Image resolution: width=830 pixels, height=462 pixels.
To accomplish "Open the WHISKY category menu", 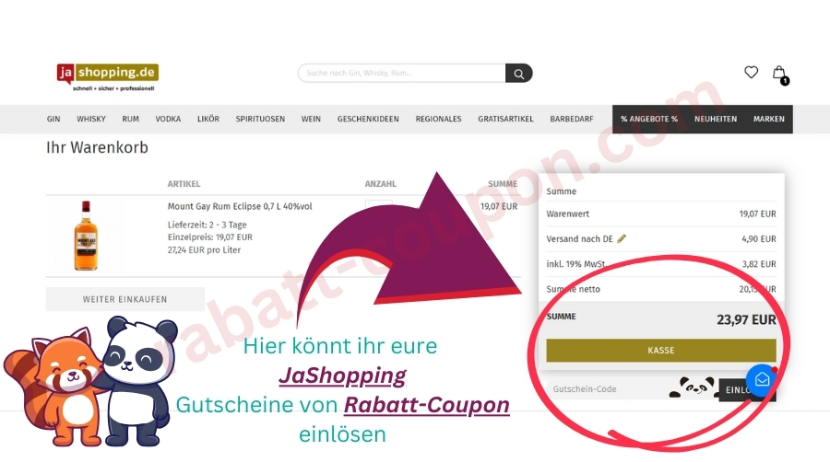I will coord(91,119).
